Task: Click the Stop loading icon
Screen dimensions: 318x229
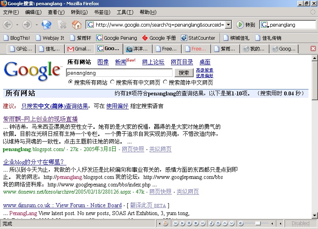Action: 62,25
